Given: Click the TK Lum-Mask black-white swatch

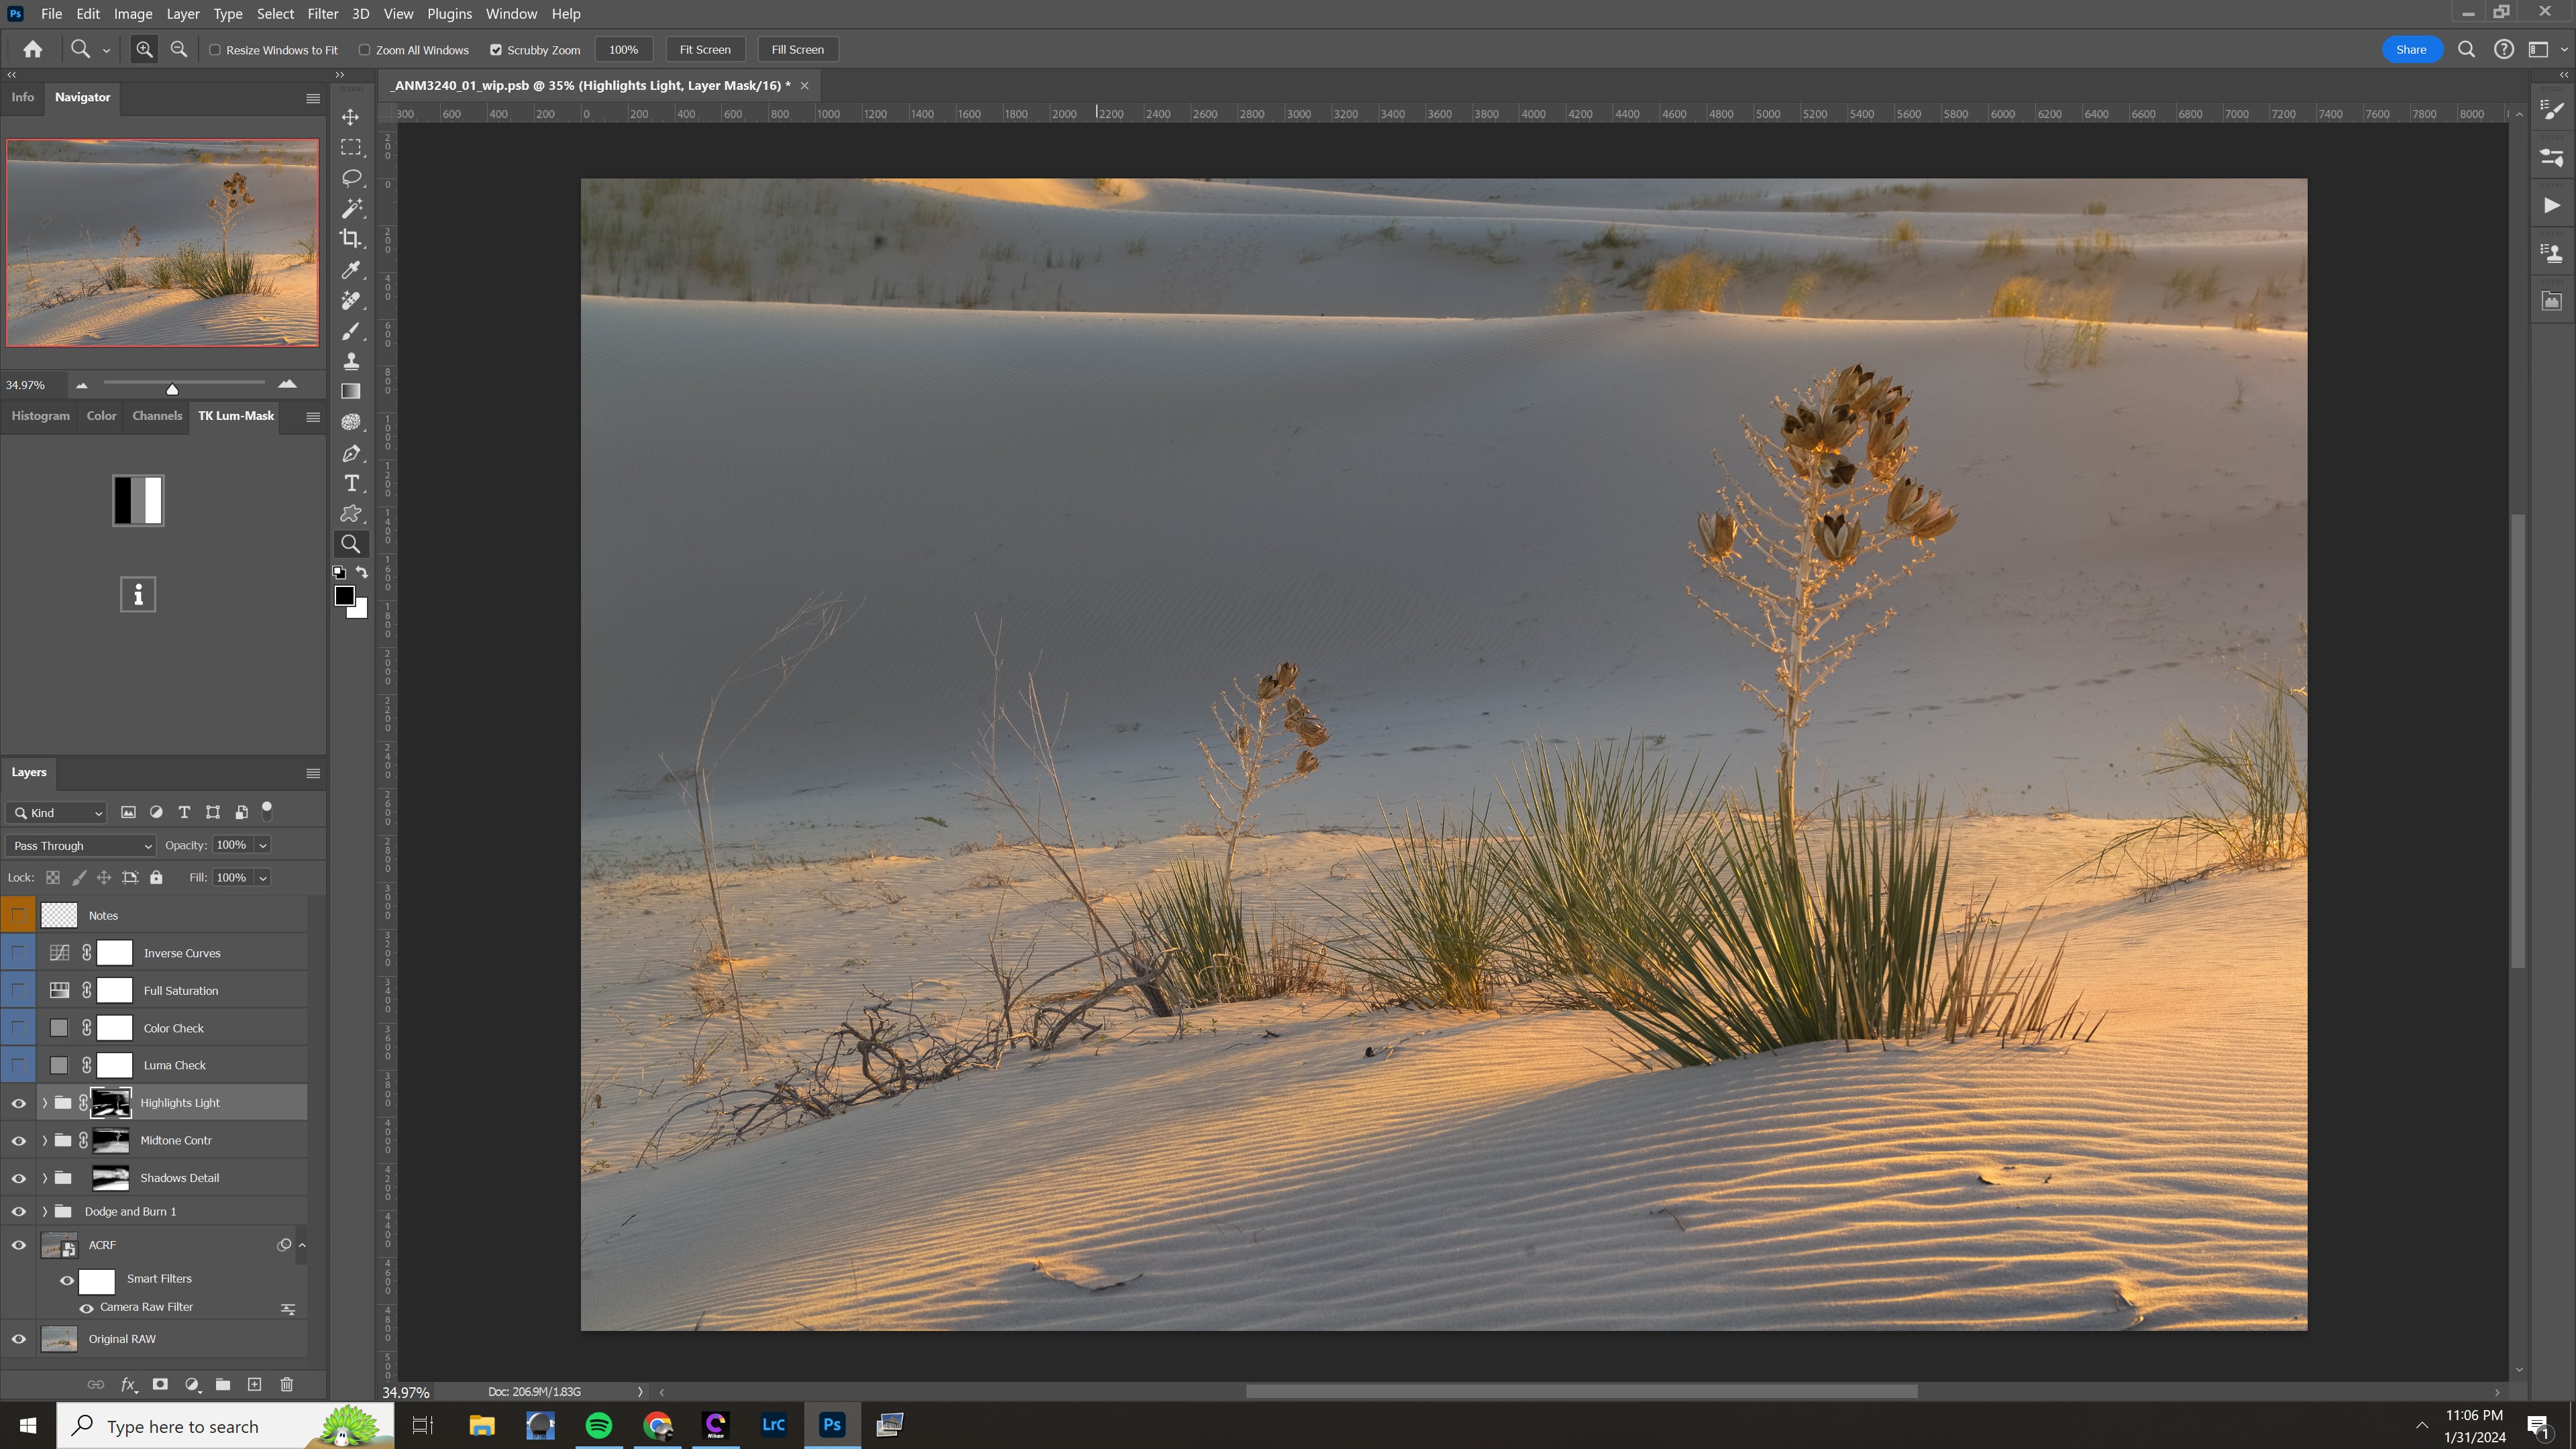Looking at the screenshot, I should pos(138,500).
